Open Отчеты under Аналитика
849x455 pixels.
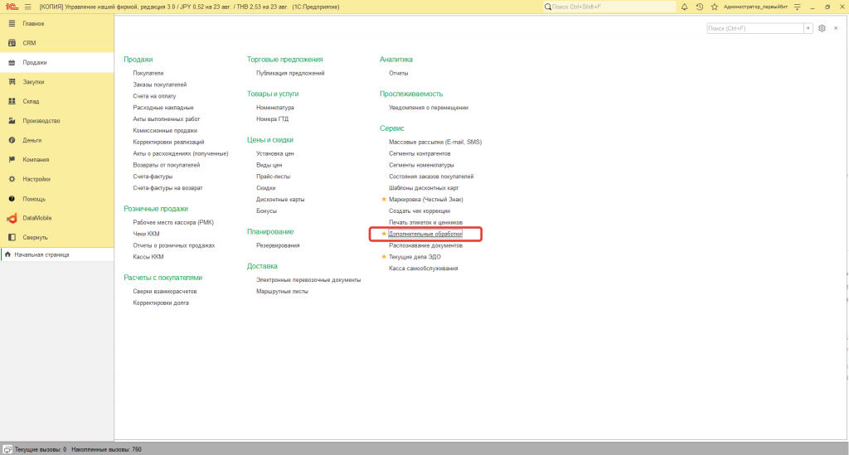click(399, 73)
